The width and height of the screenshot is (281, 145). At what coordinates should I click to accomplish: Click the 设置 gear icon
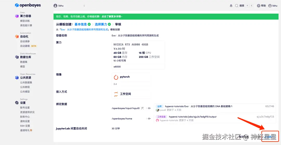click(x=17, y=103)
